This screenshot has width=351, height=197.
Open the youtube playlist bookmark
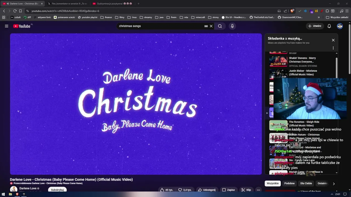[x=87, y=17]
